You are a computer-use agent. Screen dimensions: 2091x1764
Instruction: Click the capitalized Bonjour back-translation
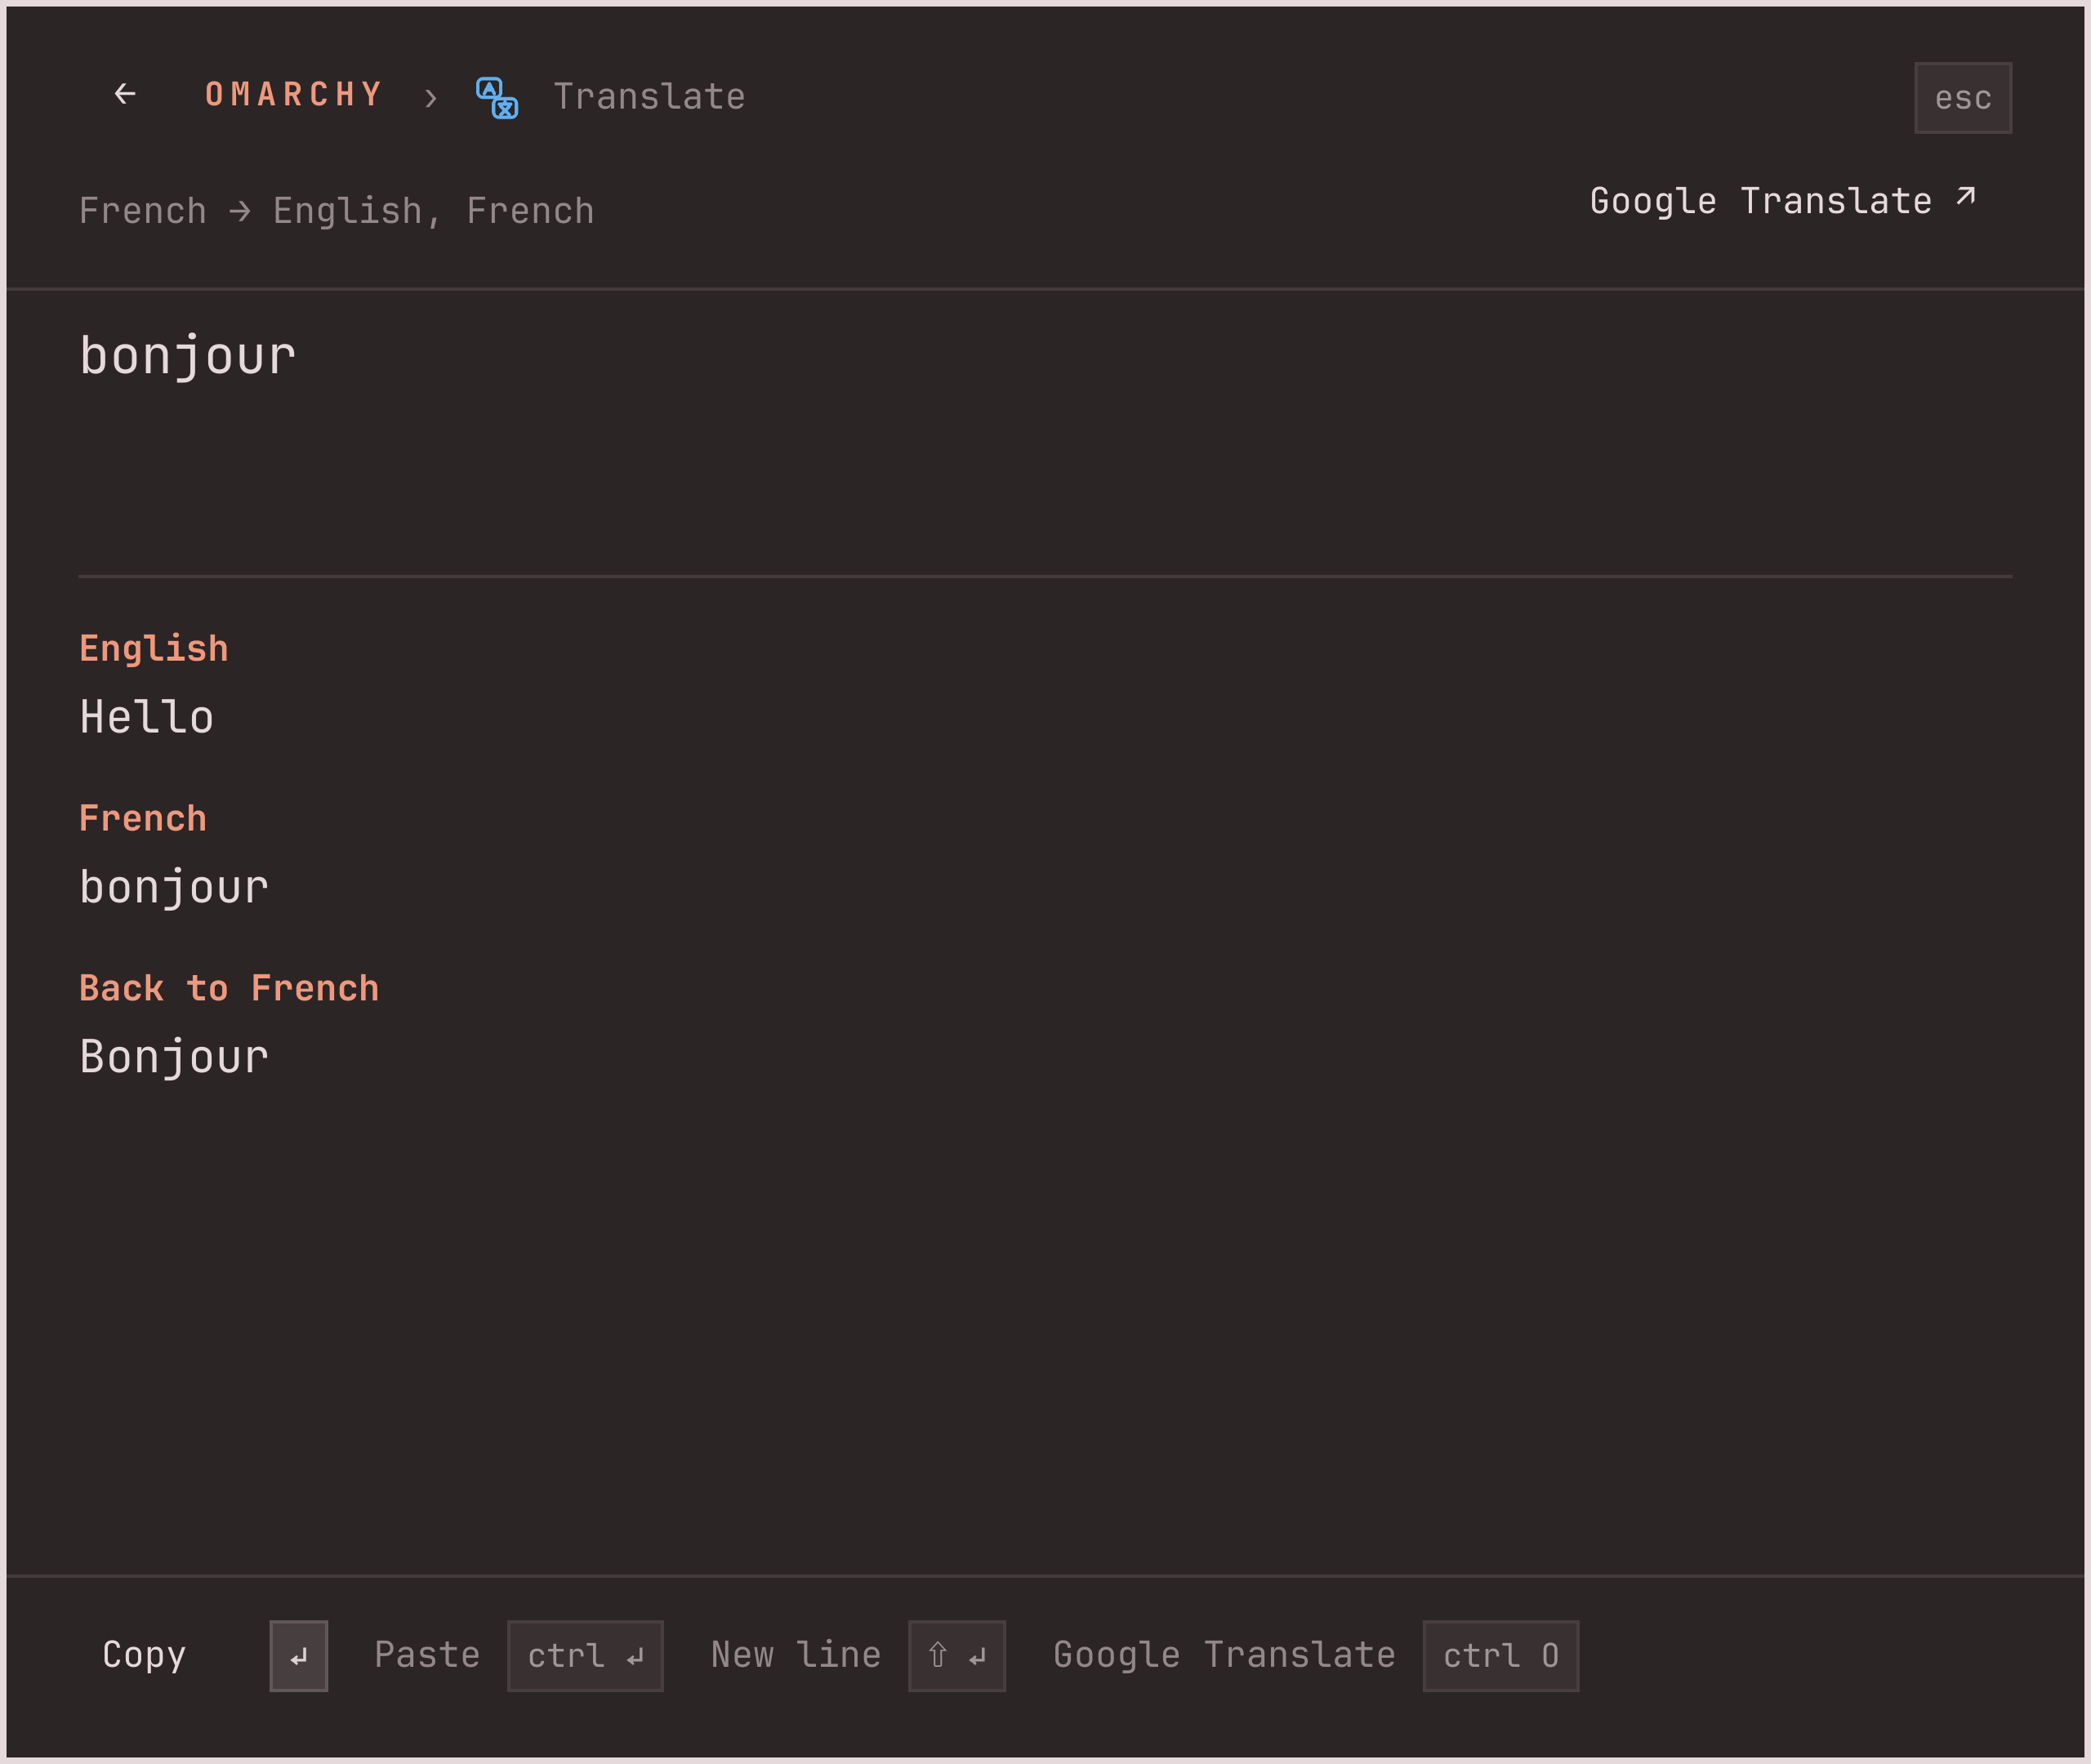click(174, 1058)
